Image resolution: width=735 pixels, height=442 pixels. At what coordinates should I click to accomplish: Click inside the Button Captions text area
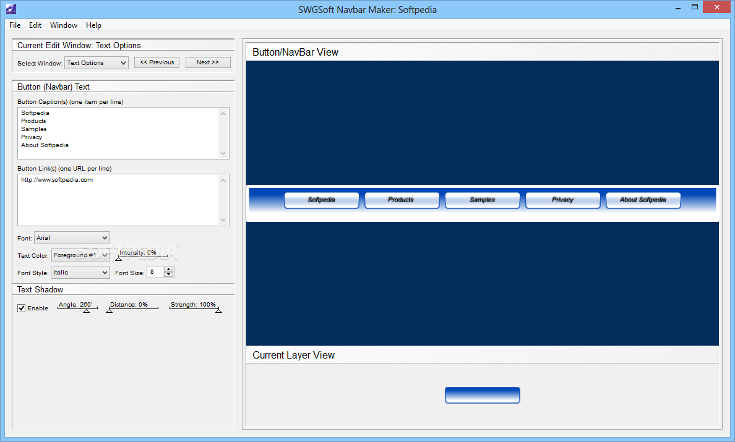coord(123,134)
